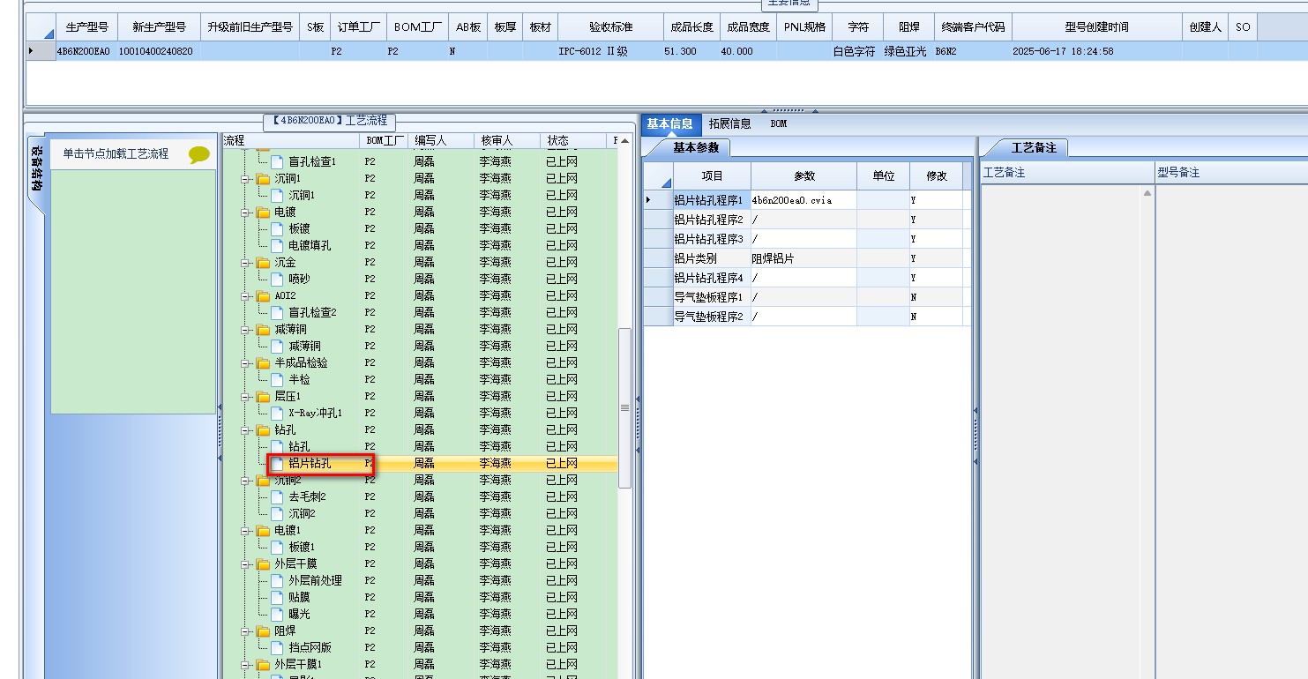Click the 半检 document icon
This screenshot has height=679, width=1308.
[278, 379]
